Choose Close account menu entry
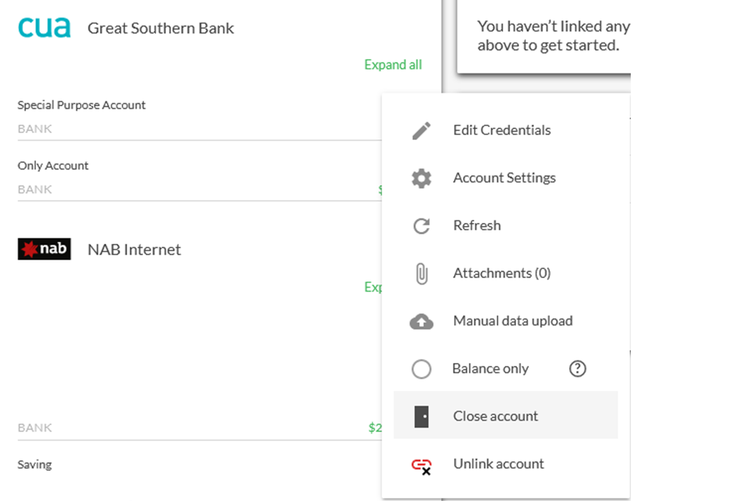 tap(506, 415)
